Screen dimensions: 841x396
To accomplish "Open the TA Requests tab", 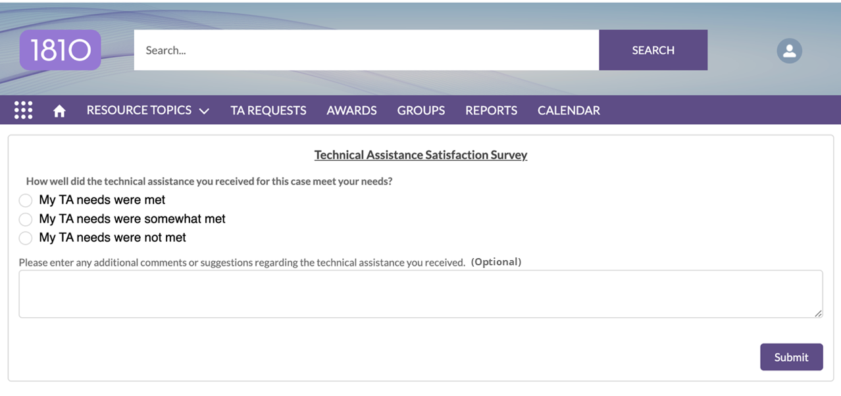I will click(268, 110).
